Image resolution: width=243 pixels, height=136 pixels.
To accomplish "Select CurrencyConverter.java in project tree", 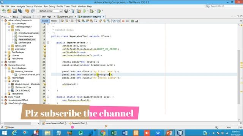I will click(x=29, y=75).
